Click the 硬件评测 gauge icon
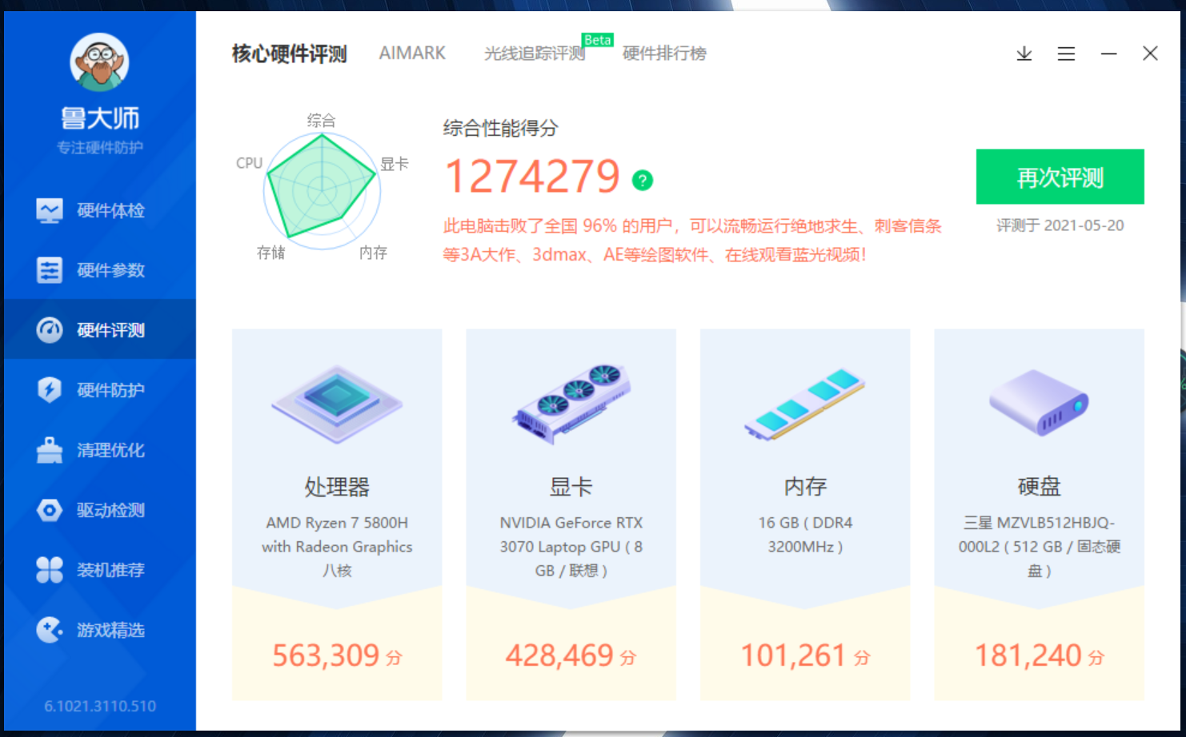Image resolution: width=1186 pixels, height=737 pixels. point(50,329)
